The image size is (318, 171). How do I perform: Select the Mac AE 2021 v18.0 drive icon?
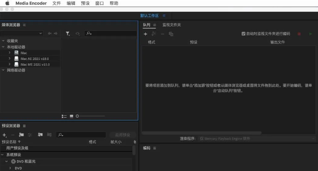[x=17, y=59]
